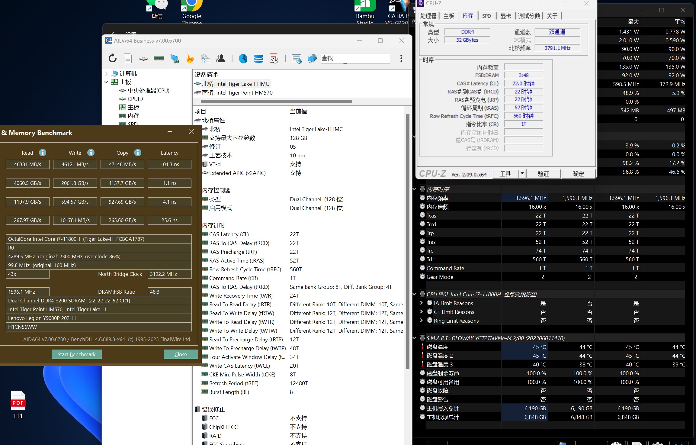Click the benchmark window Close button

181,354
